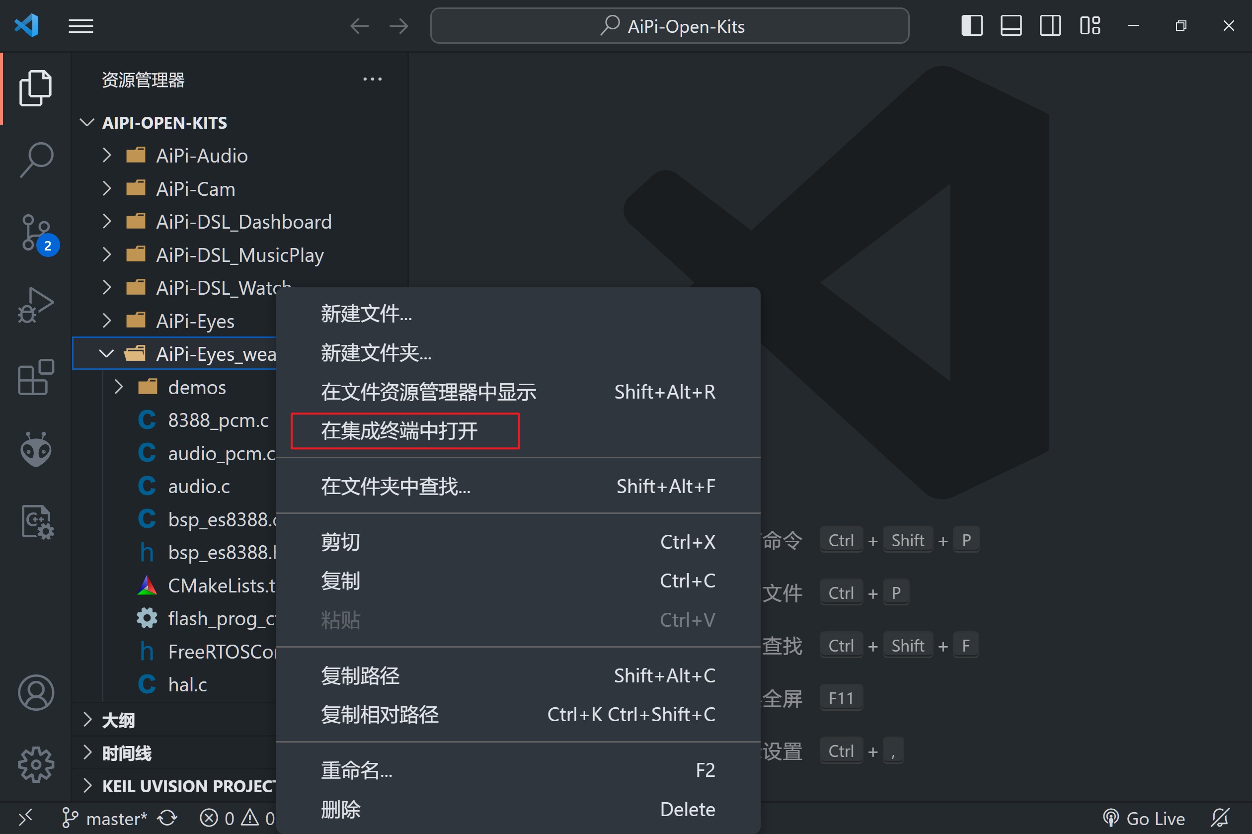Choose 复制 from context menu
Screen dimensions: 1252x834
(x=518, y=581)
